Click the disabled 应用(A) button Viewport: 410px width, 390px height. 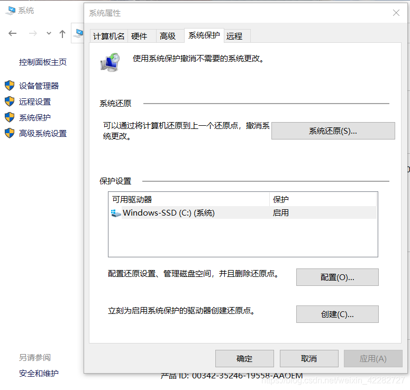click(x=373, y=359)
